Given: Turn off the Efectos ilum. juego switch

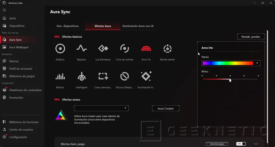Looking at the screenshot, I should pyautogui.click(x=241, y=144).
